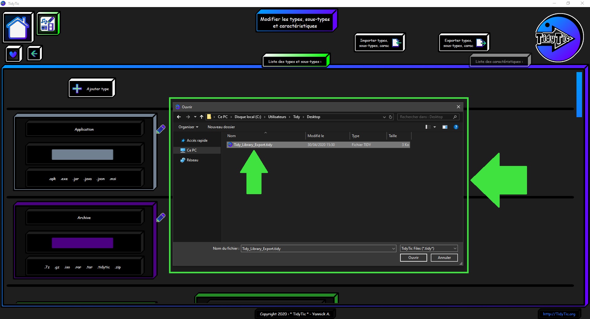
Task: Click the TidyTic back arrow icon
Action: (x=34, y=54)
